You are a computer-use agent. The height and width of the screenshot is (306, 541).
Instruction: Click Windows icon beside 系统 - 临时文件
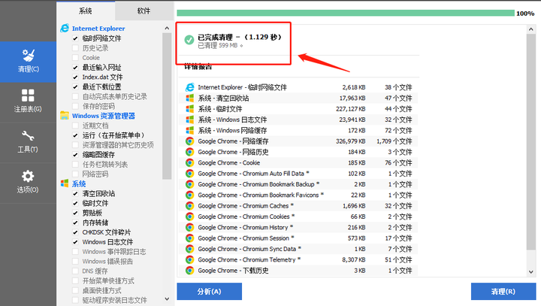(x=190, y=109)
